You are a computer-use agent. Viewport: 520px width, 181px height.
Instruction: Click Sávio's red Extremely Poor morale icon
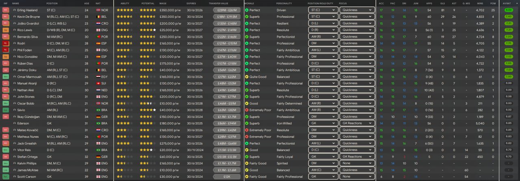[x=247, y=110]
